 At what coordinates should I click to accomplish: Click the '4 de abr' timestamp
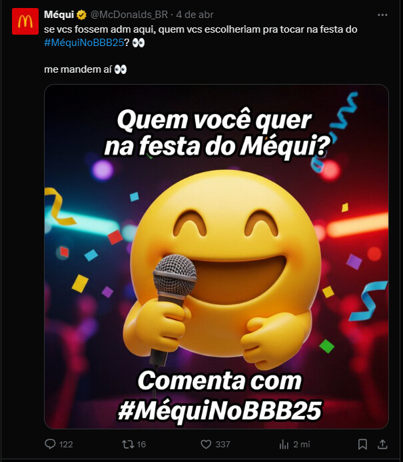click(195, 15)
